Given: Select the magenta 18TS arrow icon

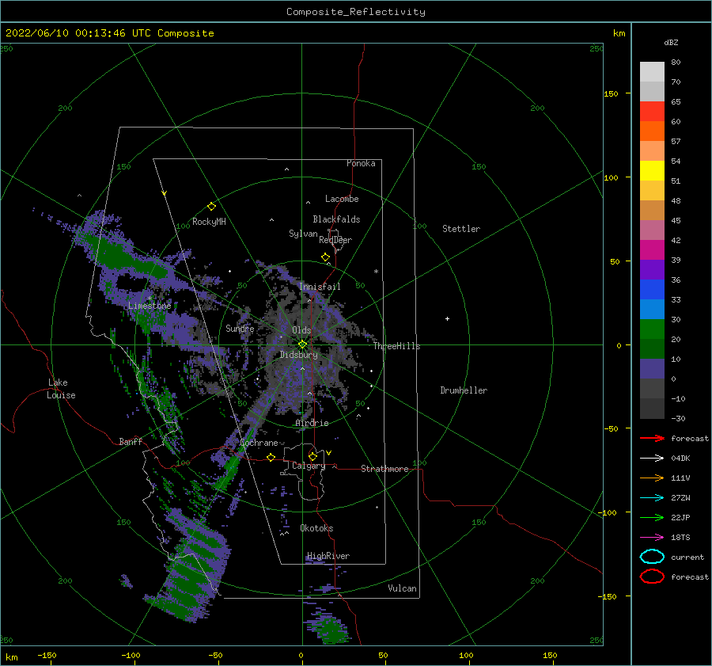Looking at the screenshot, I should pos(652,538).
